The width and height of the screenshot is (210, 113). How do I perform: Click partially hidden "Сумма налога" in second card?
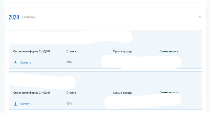(x=169, y=93)
